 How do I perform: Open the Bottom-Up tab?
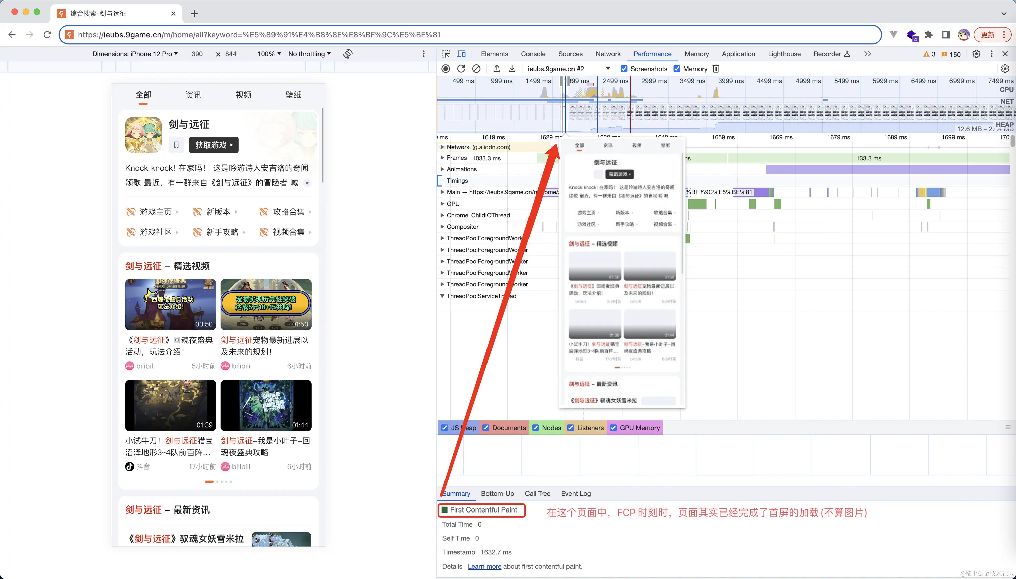point(497,493)
